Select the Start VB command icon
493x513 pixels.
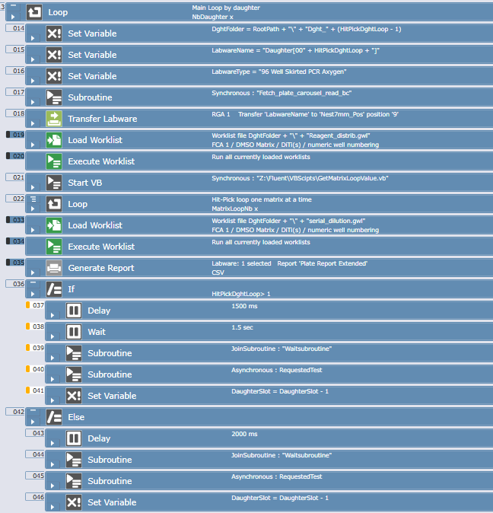pos(54,183)
